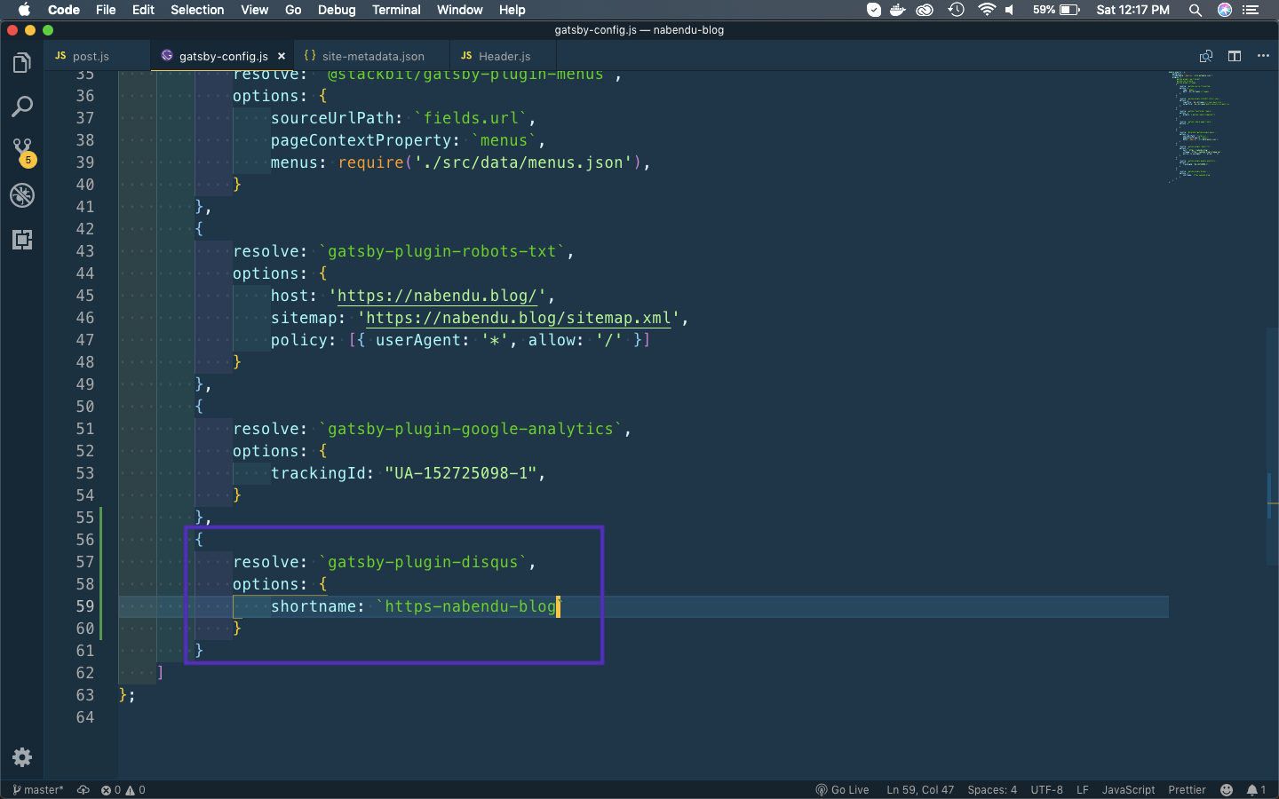This screenshot has width=1279, height=799.
Task: Open the Creative Cloud menu bar icon
Action: point(925,10)
